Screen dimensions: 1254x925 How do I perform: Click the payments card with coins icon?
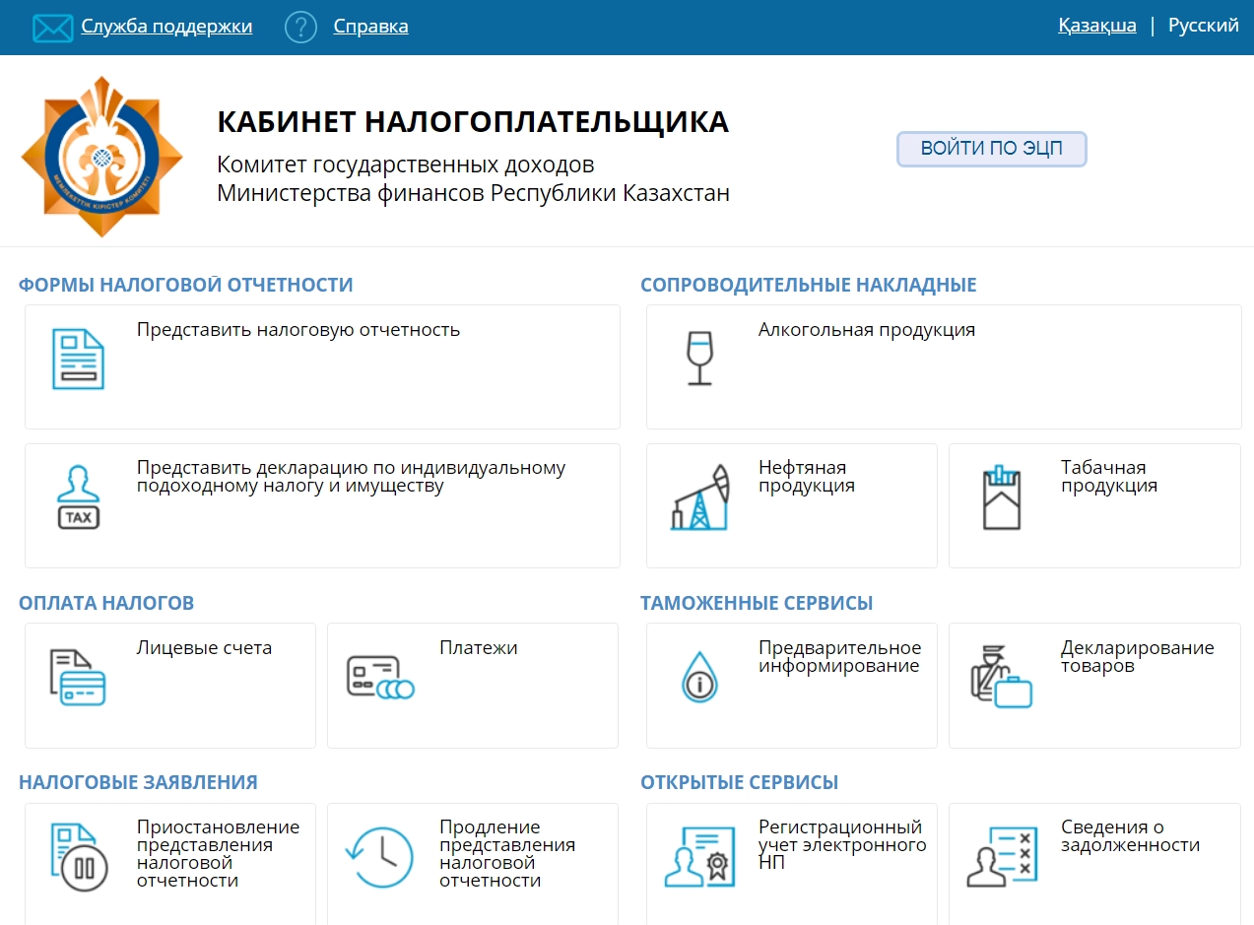380,678
